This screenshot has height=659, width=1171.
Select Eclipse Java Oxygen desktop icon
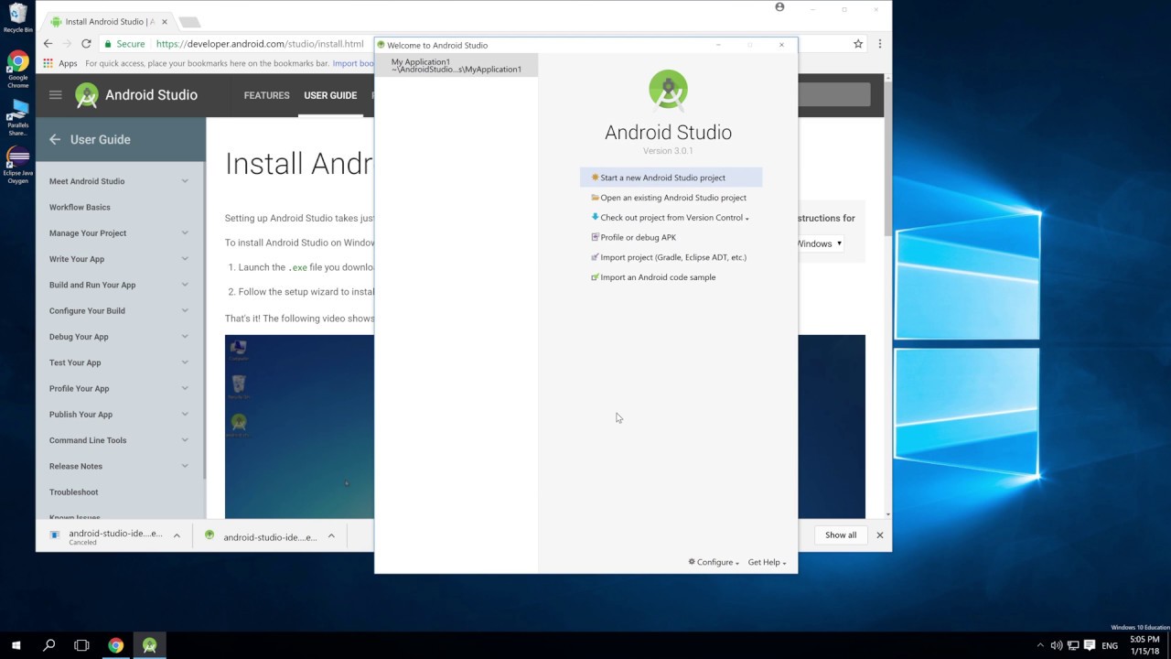coord(17,165)
